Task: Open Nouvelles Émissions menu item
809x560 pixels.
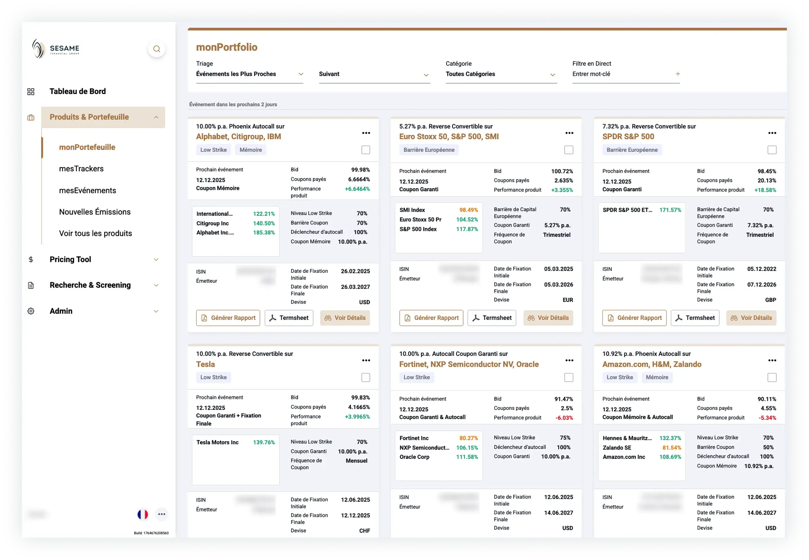Action: coord(95,212)
